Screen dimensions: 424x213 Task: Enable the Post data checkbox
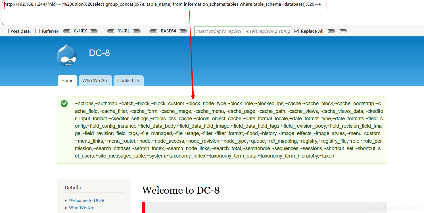tap(6, 31)
